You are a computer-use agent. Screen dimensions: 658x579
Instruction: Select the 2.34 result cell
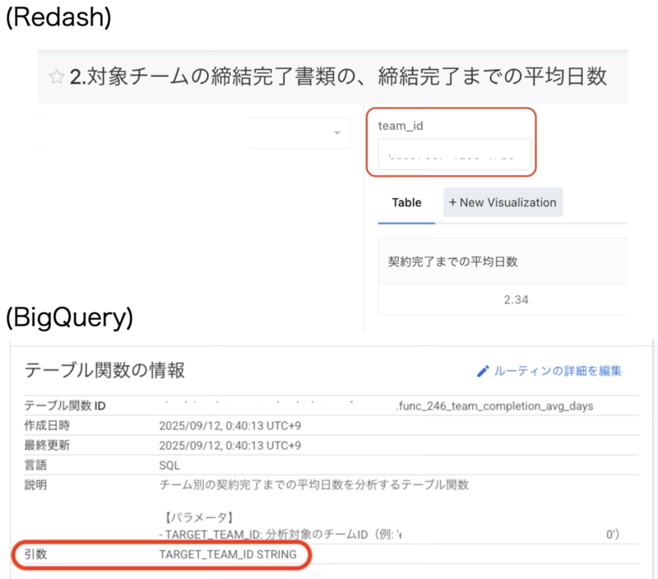click(x=516, y=299)
